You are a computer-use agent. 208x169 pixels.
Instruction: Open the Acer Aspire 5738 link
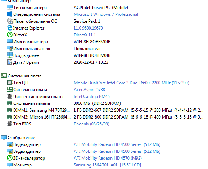pyautogui.click(x=89, y=90)
